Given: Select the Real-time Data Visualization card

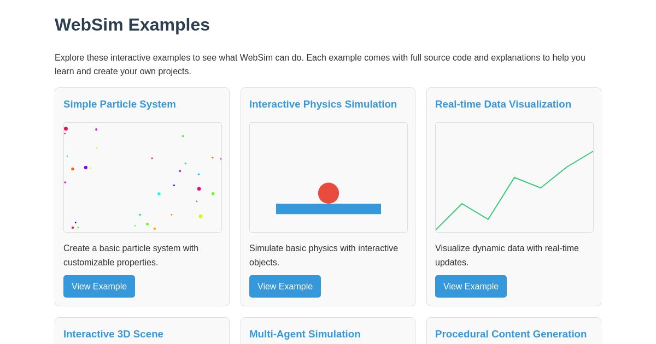Looking at the screenshot, I should (x=514, y=197).
